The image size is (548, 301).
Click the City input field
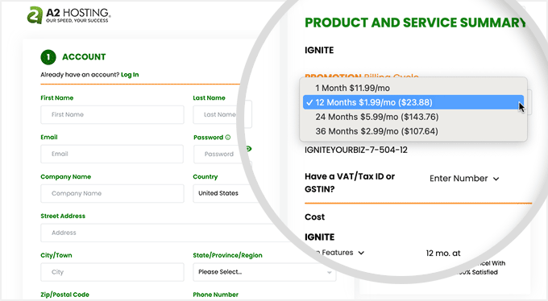click(112, 272)
